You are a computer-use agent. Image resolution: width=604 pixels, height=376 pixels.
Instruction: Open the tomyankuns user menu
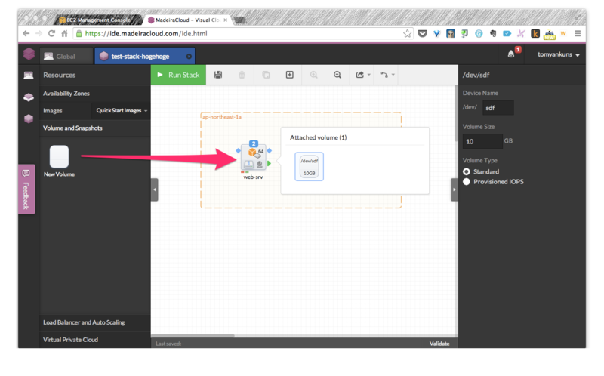coord(558,54)
